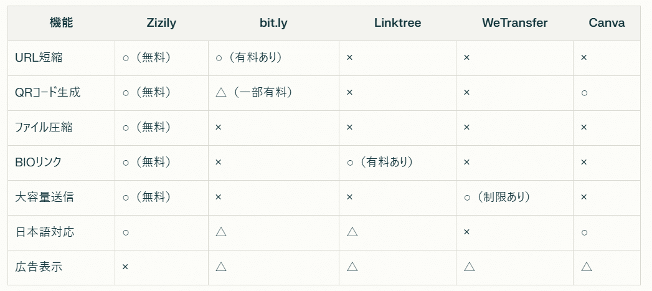
Task: Select the BIOリンク row label
Action: pos(38,162)
